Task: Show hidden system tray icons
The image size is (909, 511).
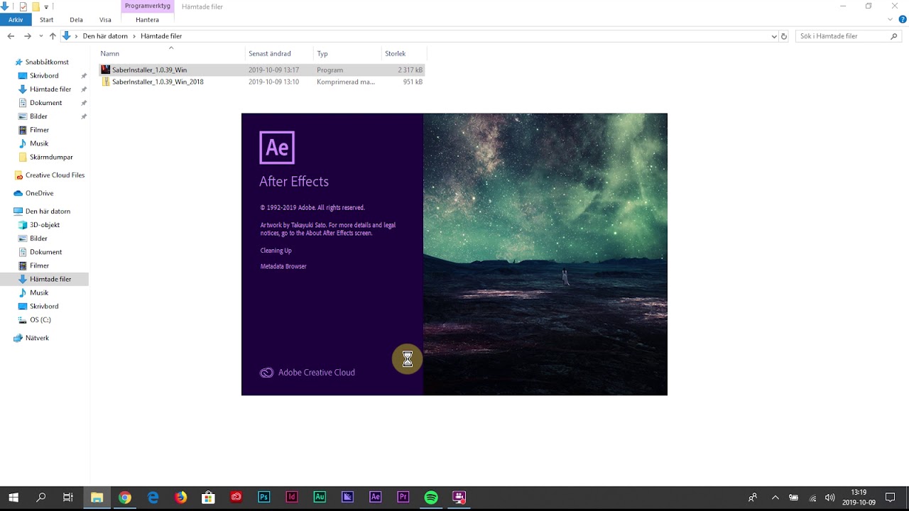Action: (x=775, y=498)
